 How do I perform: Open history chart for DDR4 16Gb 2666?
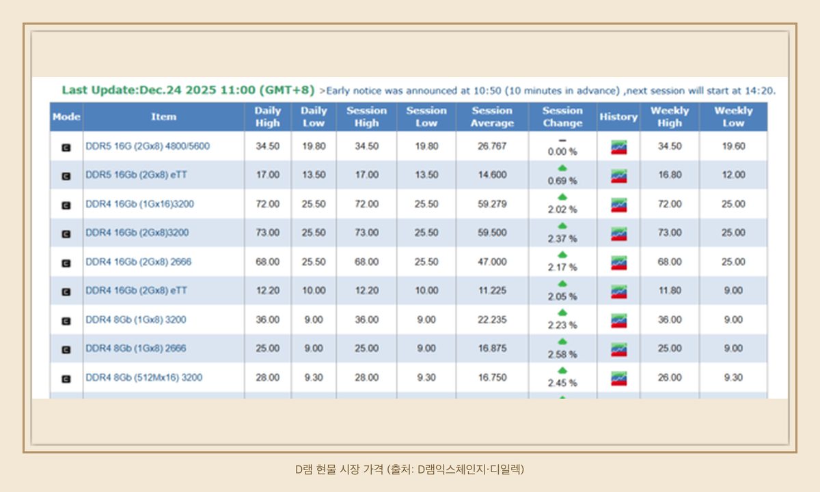coord(618,263)
